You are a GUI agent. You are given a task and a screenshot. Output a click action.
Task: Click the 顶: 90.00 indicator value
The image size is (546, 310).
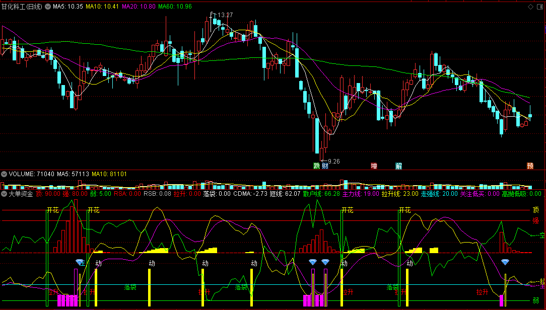(x=48, y=194)
